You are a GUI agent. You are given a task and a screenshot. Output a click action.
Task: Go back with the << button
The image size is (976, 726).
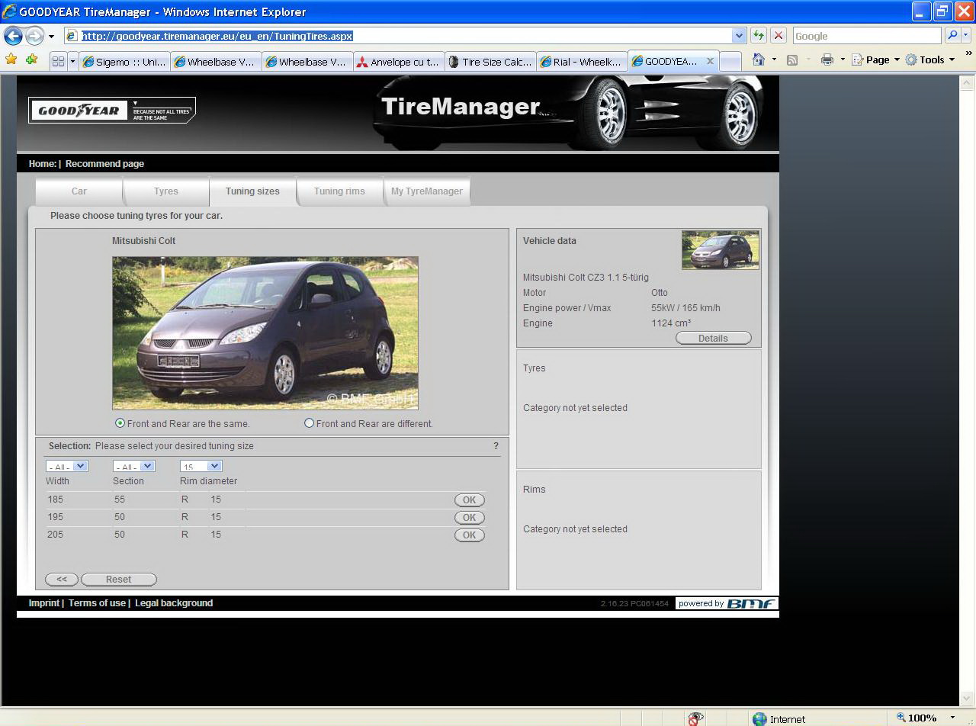pos(62,580)
